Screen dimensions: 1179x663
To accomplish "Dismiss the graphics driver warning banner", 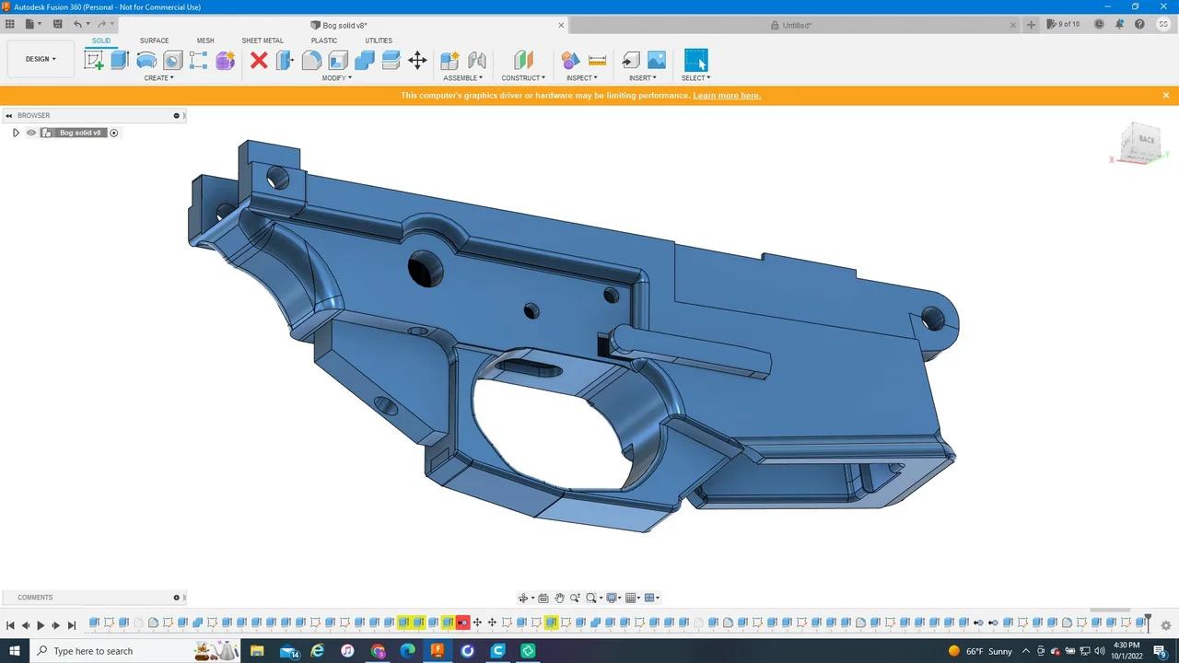I will tap(1165, 95).
